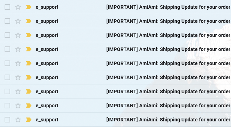Star the seventh e_support email row

click(18, 91)
